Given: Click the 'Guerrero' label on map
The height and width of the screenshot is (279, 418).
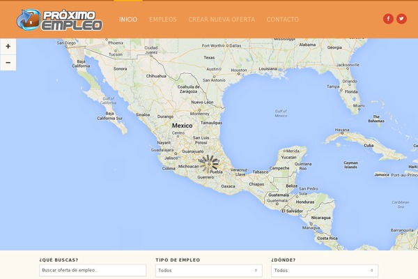Looking at the screenshot, I should click(206, 177).
